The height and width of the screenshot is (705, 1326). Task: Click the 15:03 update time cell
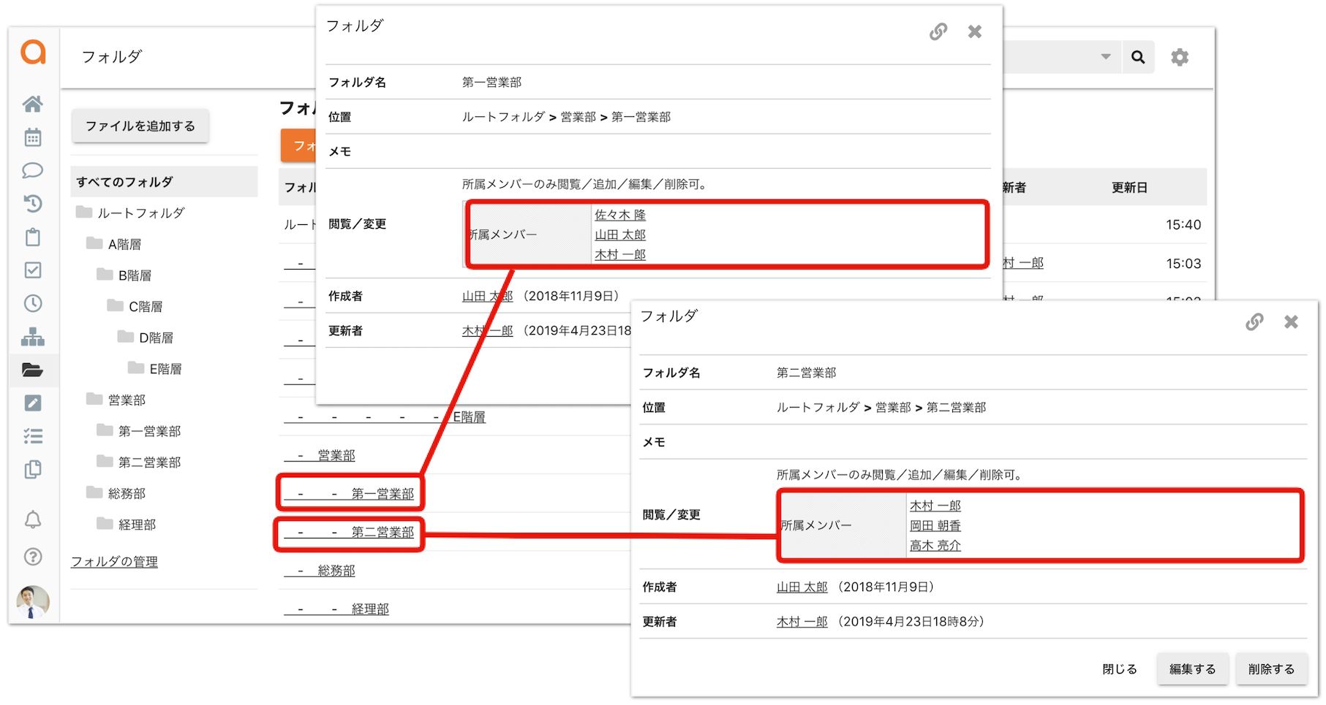click(1183, 264)
